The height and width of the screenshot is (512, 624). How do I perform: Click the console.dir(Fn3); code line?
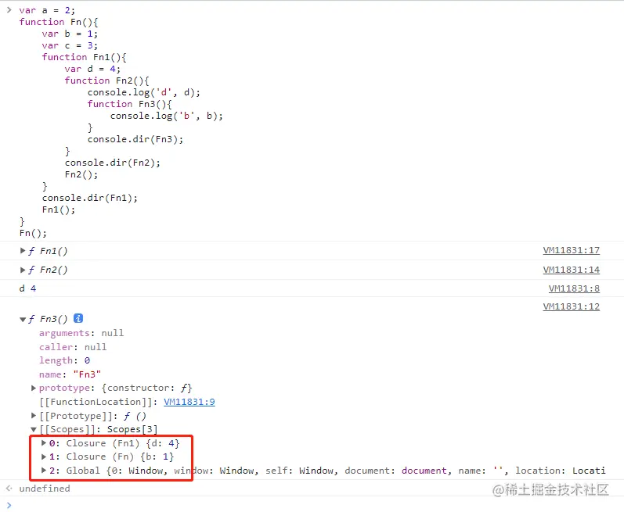point(135,139)
